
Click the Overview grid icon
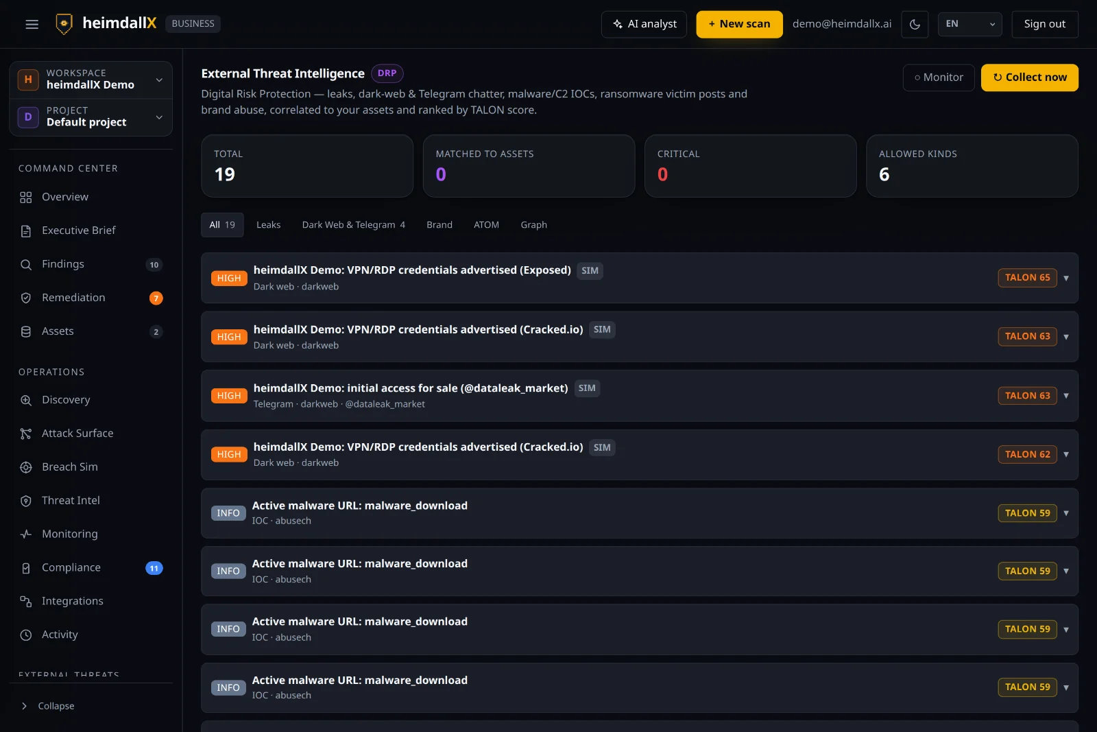[x=26, y=198]
